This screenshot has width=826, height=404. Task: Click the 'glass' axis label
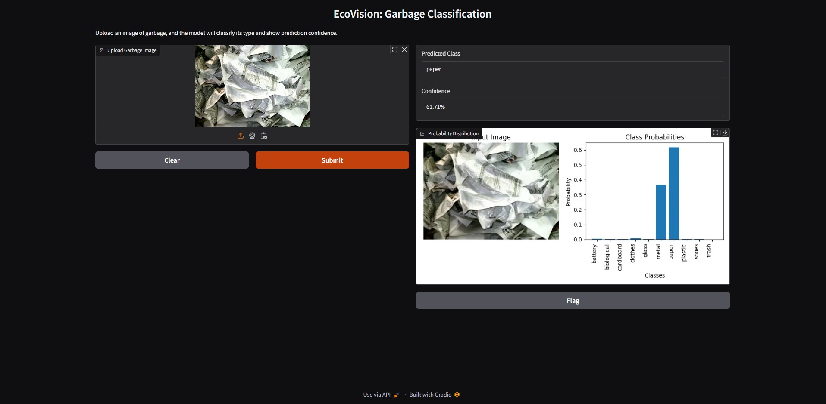(x=645, y=251)
